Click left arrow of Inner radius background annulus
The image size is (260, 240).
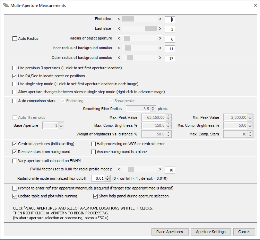click(119, 48)
